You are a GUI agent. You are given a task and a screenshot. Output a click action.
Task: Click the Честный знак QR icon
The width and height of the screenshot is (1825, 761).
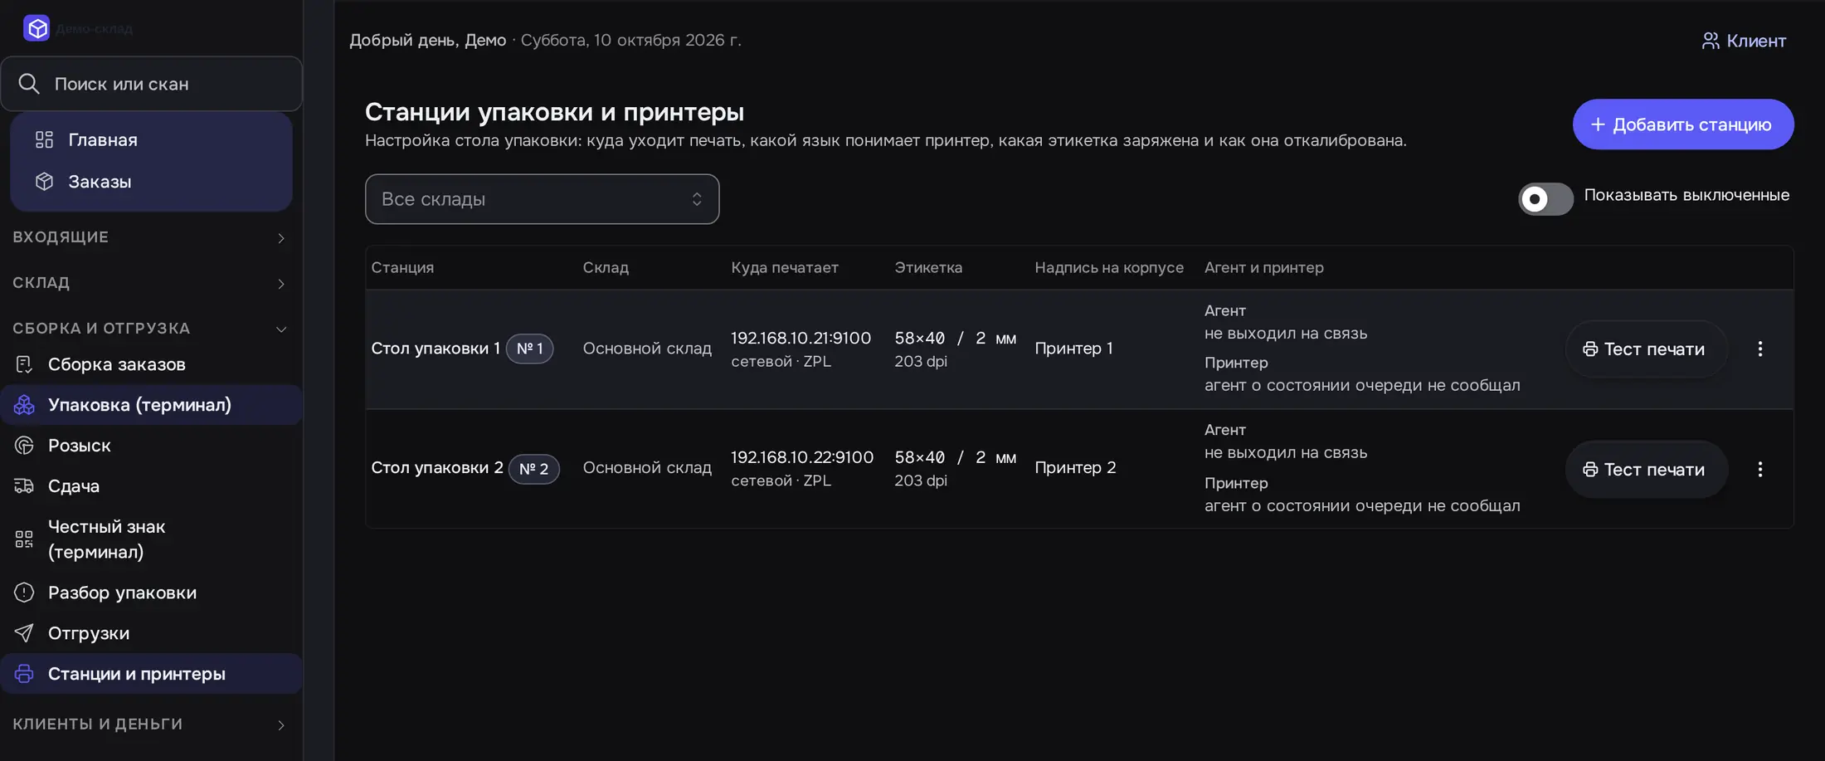24,539
